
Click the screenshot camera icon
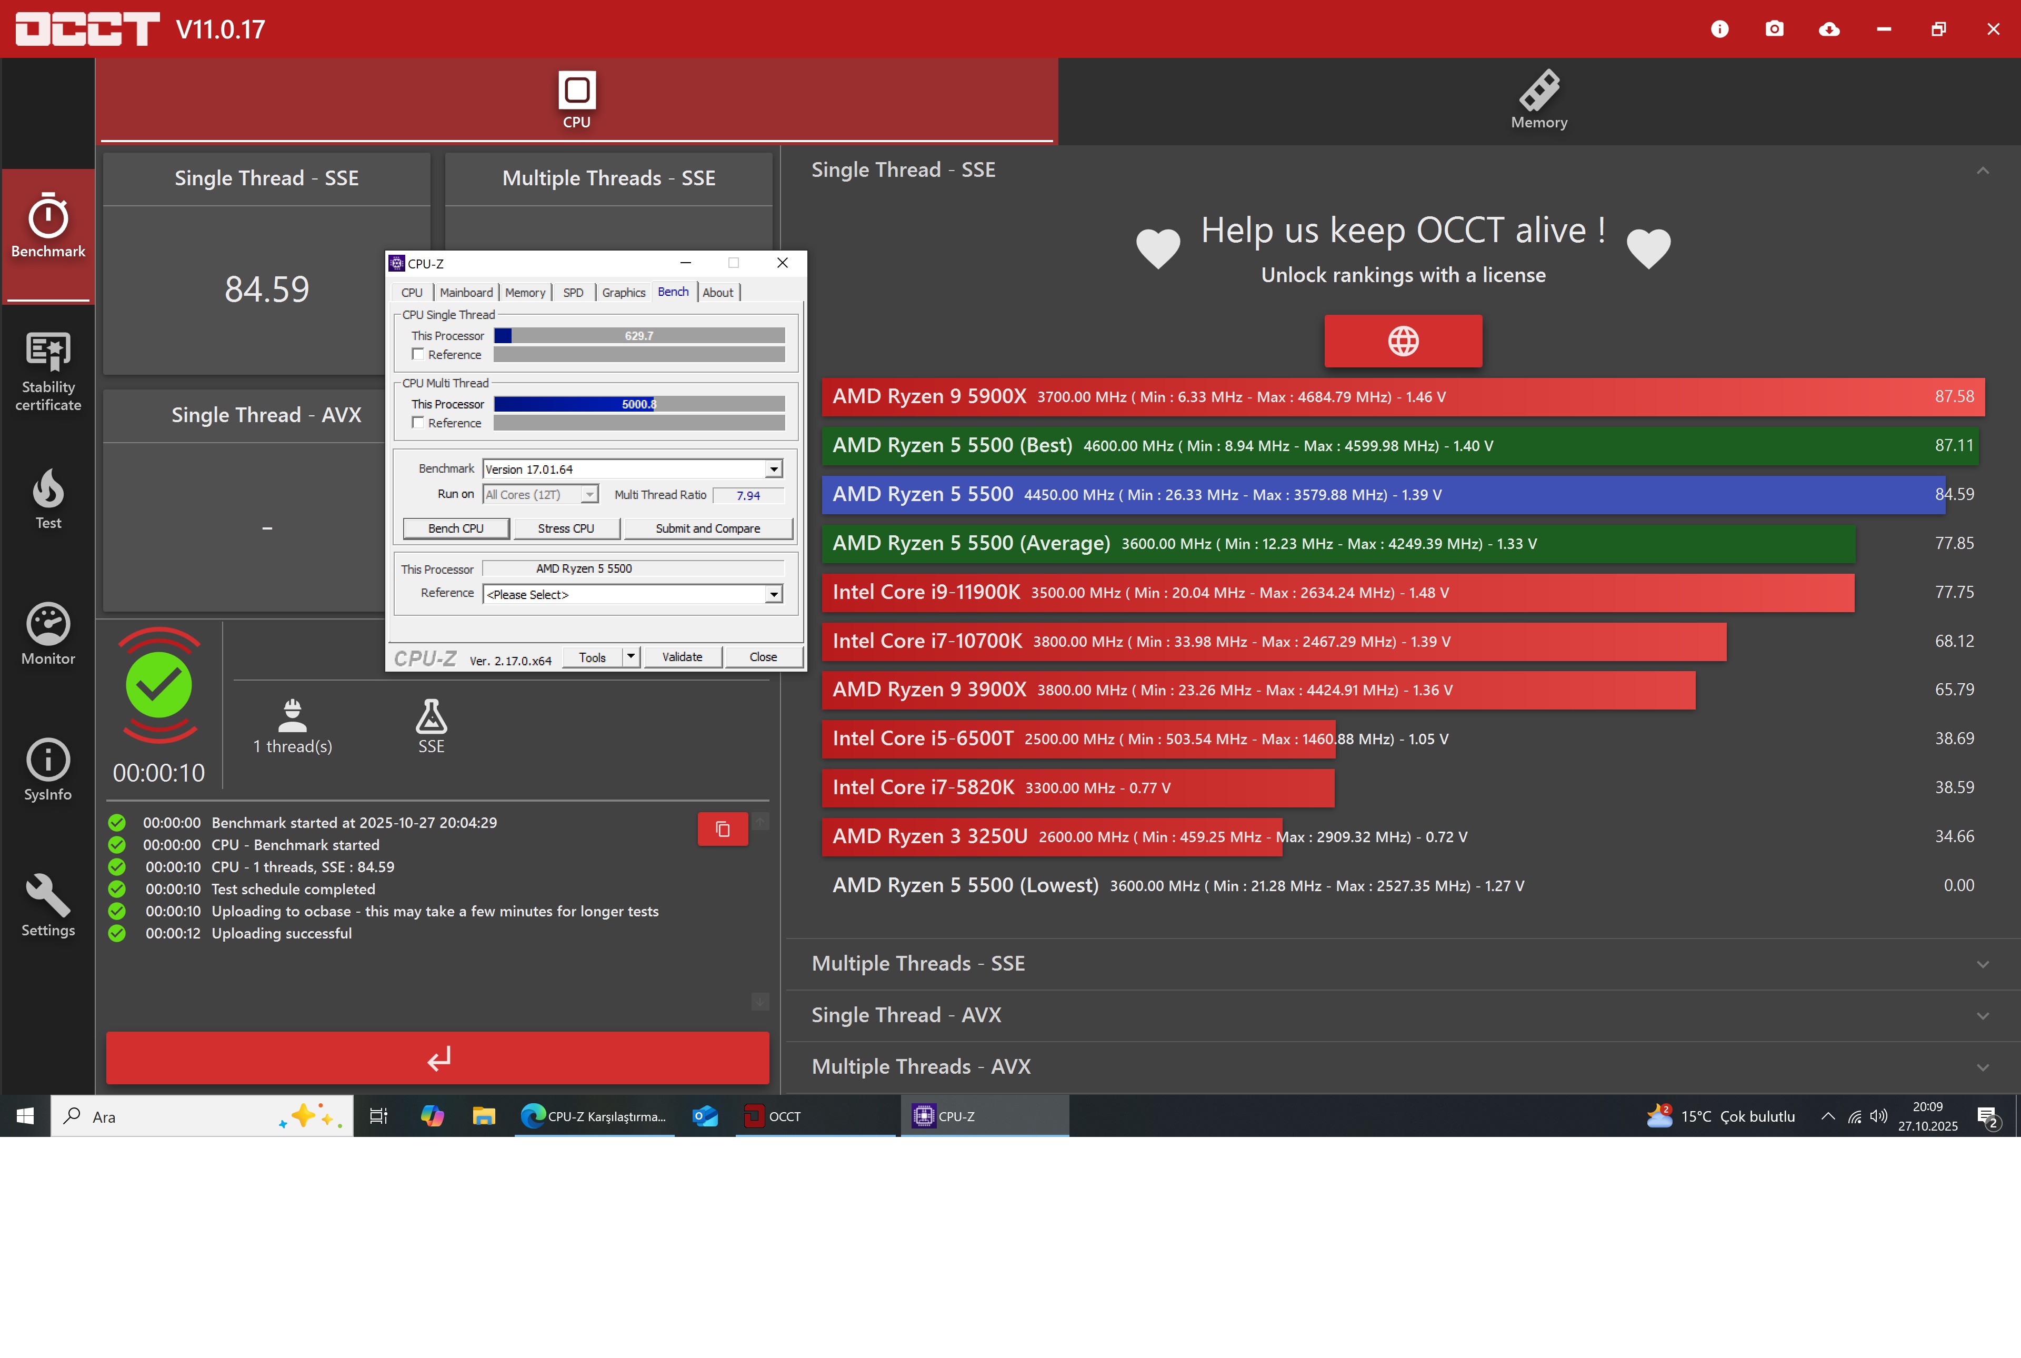point(1774,28)
